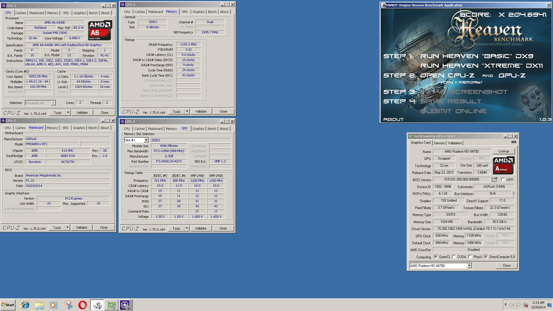Switch to Bench tab in CPU-Z Memory window

[x=212, y=12]
